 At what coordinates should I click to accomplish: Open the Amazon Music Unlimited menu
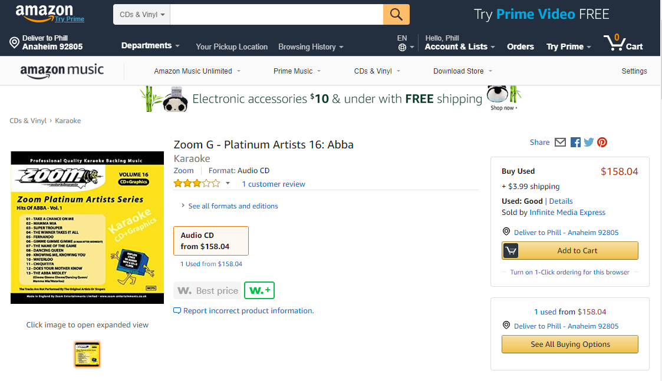197,71
